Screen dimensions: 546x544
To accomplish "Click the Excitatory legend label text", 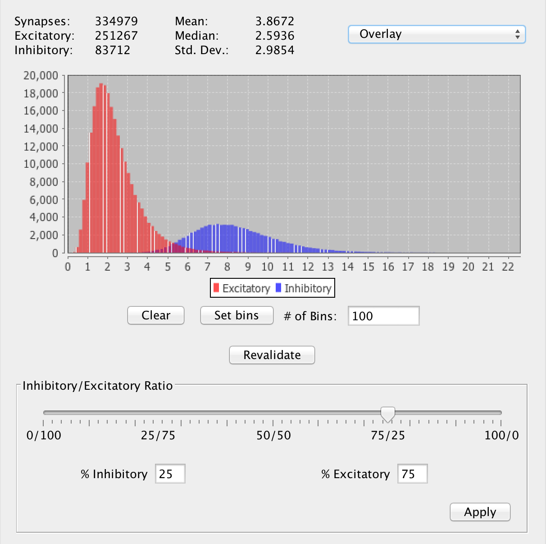I will click(x=246, y=289).
